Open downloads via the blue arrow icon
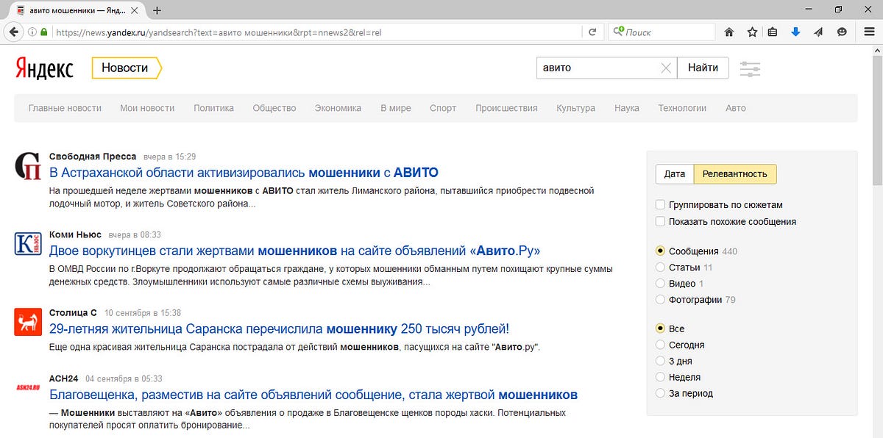883x438 pixels. pyautogui.click(x=796, y=32)
